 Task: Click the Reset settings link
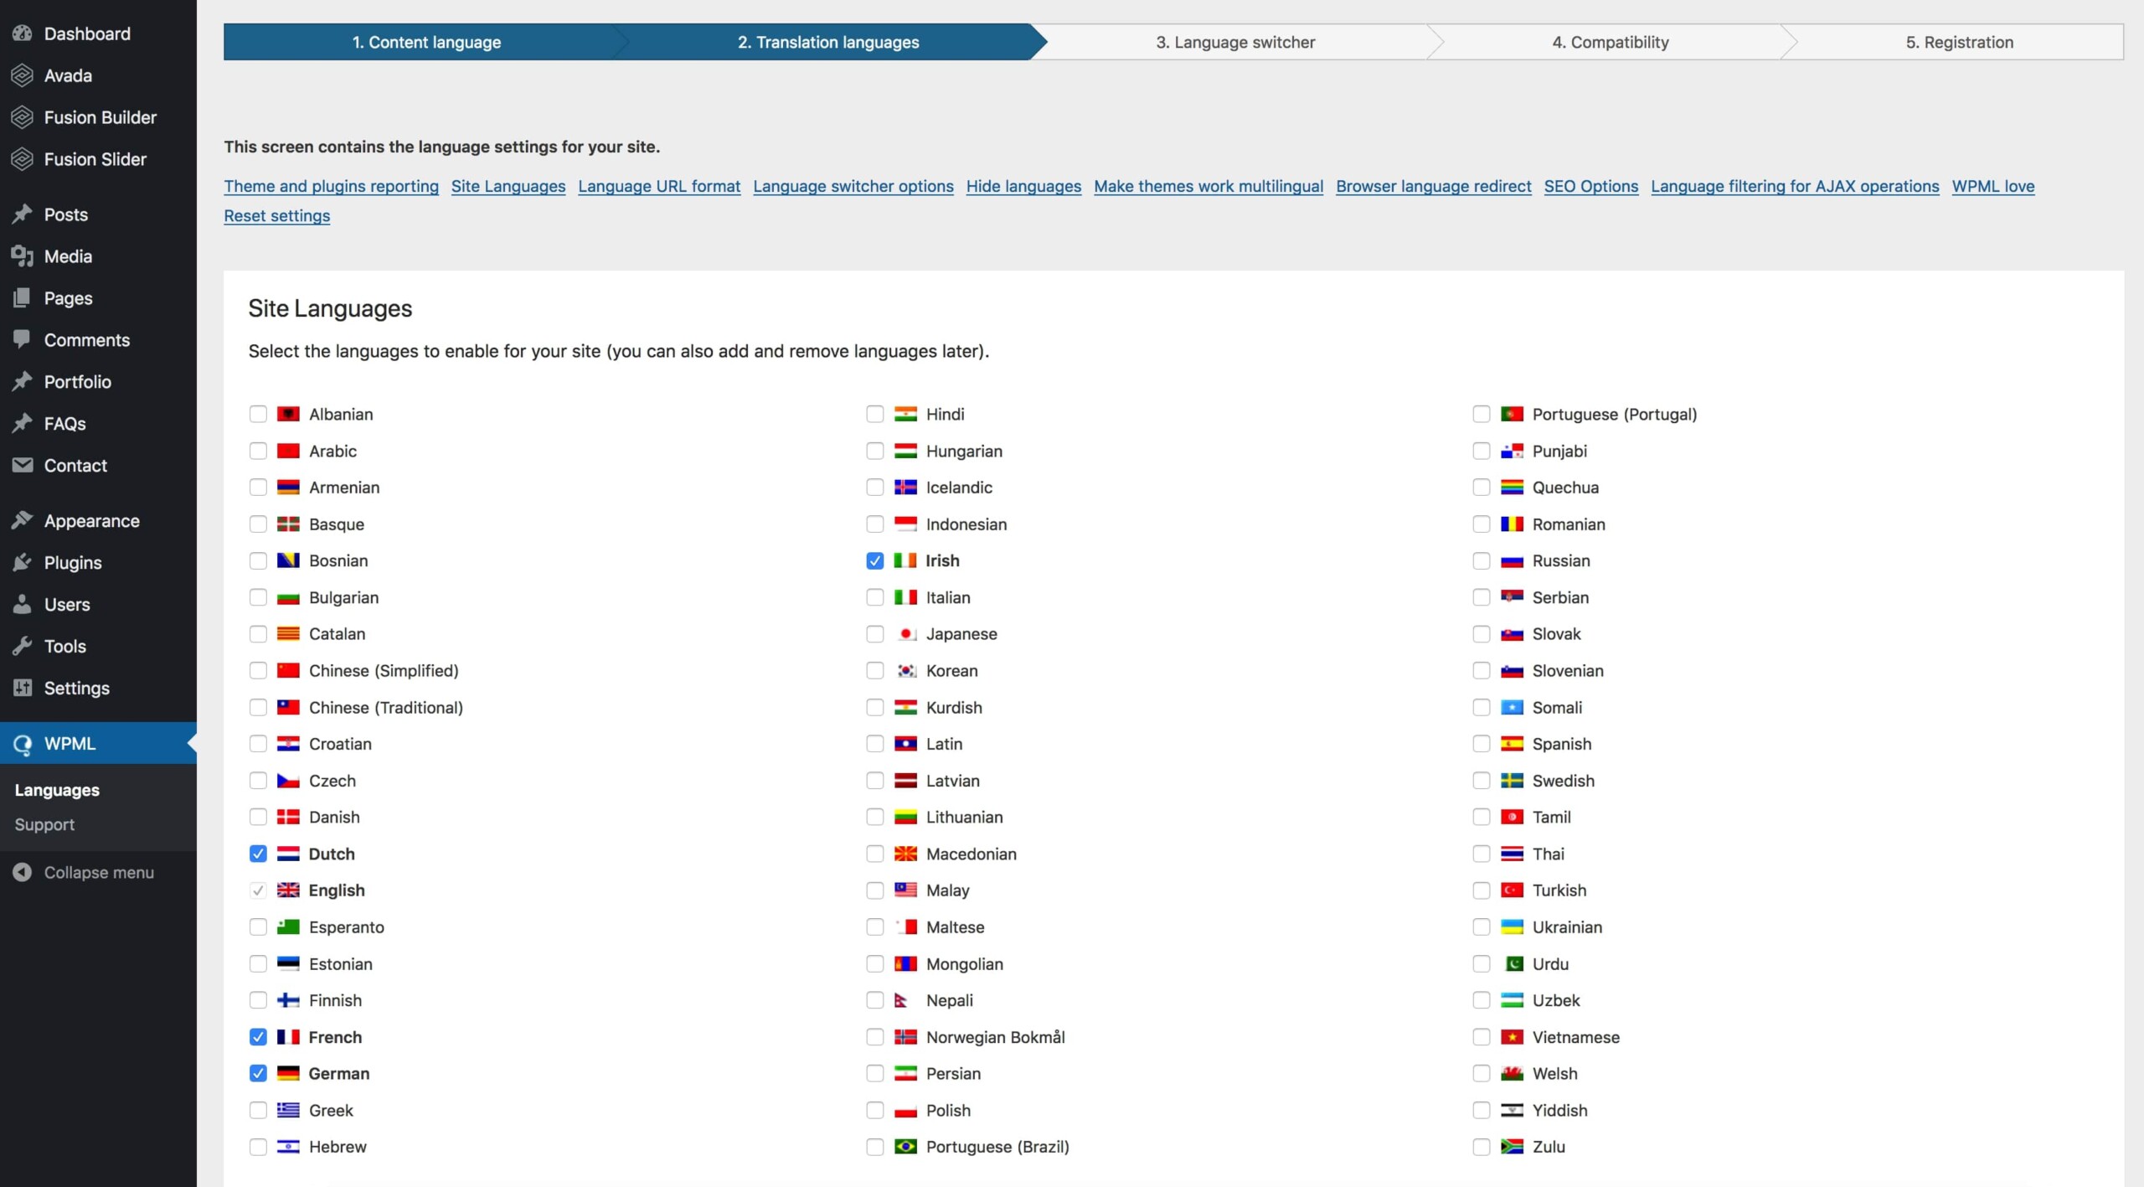(x=276, y=215)
